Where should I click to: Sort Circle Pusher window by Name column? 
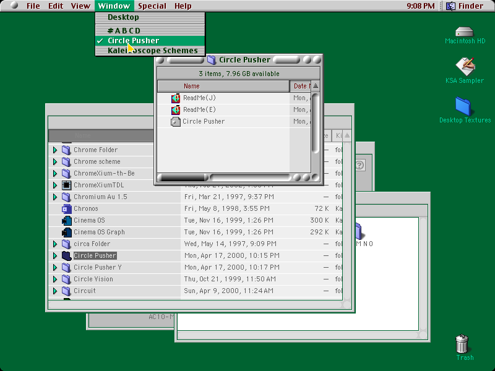(x=223, y=86)
